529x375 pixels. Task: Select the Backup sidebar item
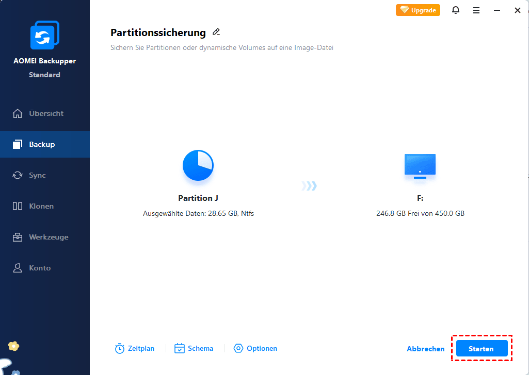click(x=44, y=144)
